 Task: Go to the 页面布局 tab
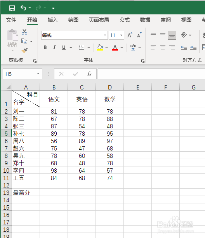coord(99,20)
